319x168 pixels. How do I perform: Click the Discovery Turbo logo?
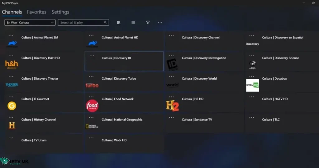[92, 85]
